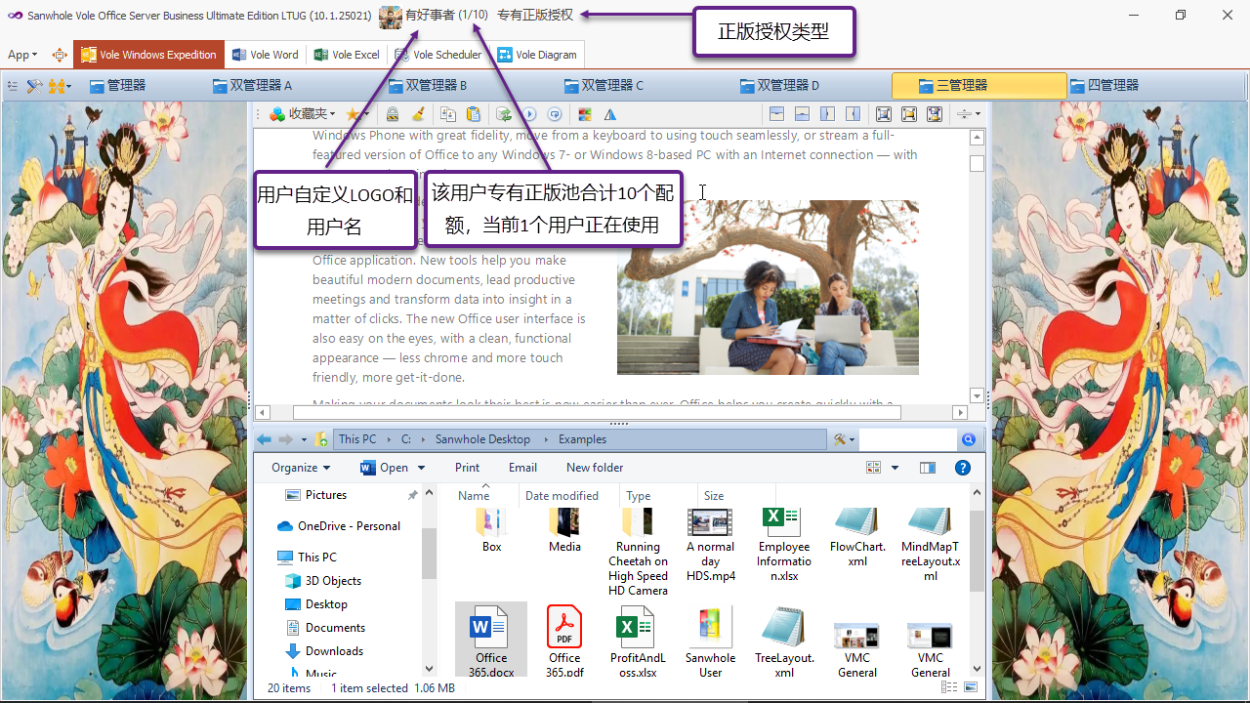Click the blue search button in the explorer
Viewport: 1250px width, 703px height.
coord(968,439)
